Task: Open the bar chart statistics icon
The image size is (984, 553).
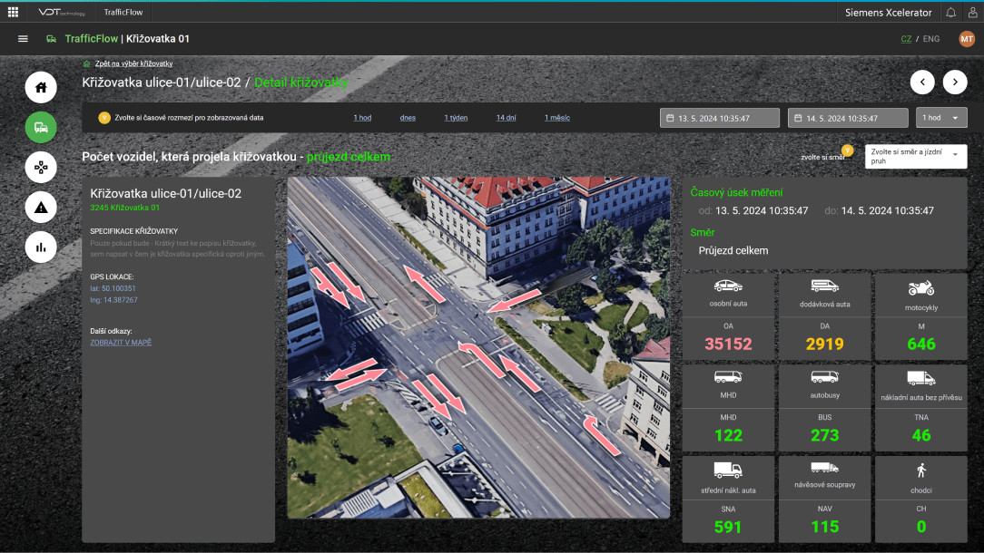Action: tap(41, 247)
